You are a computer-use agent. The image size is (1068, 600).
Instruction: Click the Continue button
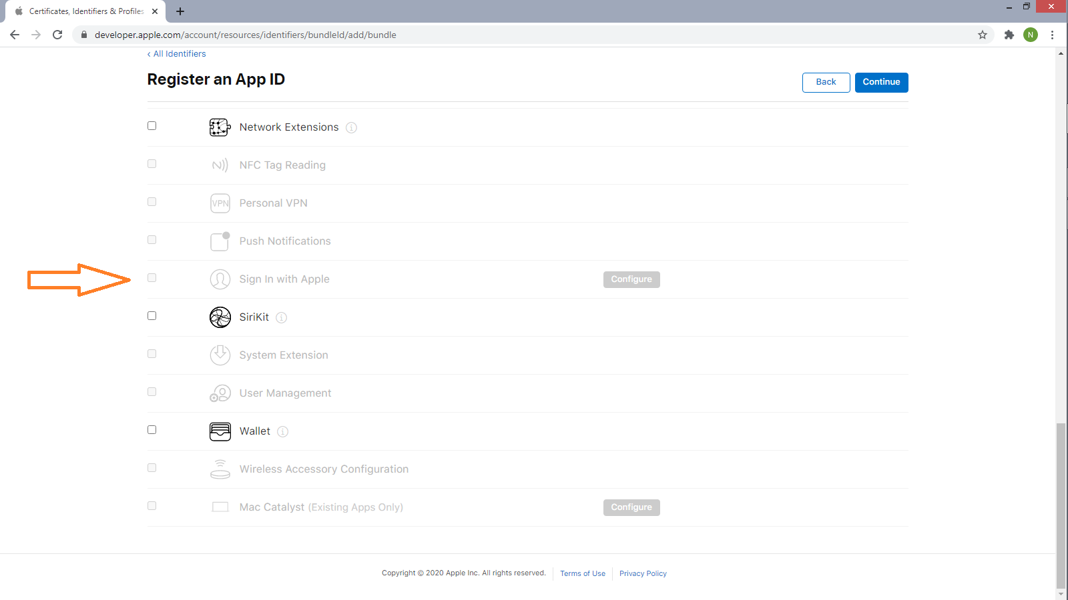(881, 82)
